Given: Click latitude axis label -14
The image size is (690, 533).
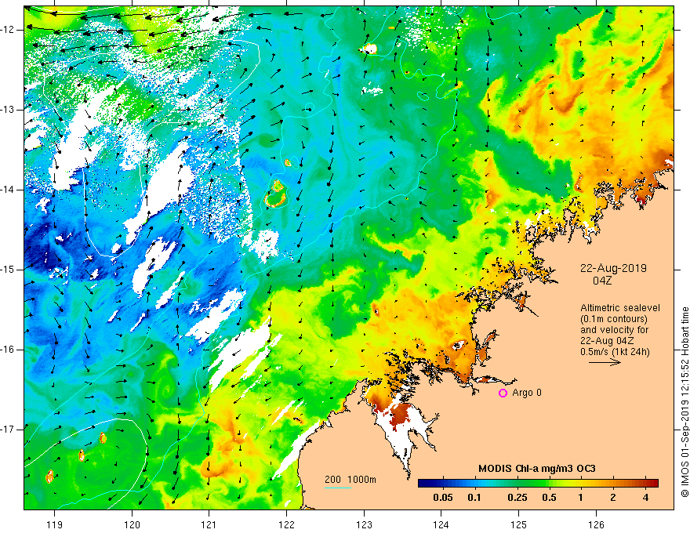Looking at the screenshot, I should coord(9,190).
